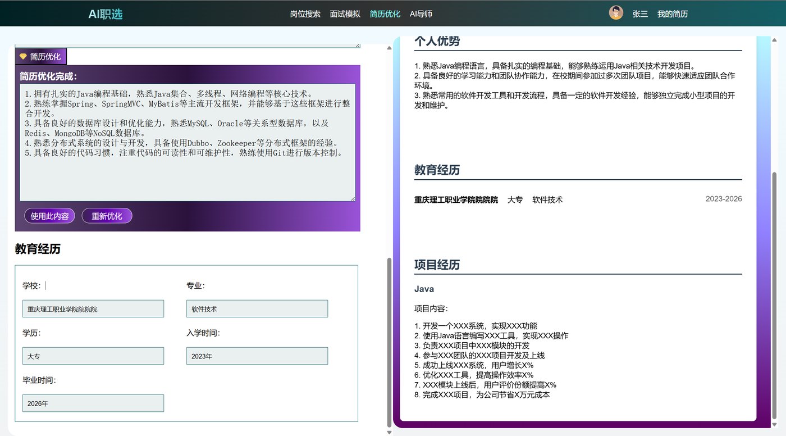Click the 张三 username
786x436 pixels.
(640, 14)
